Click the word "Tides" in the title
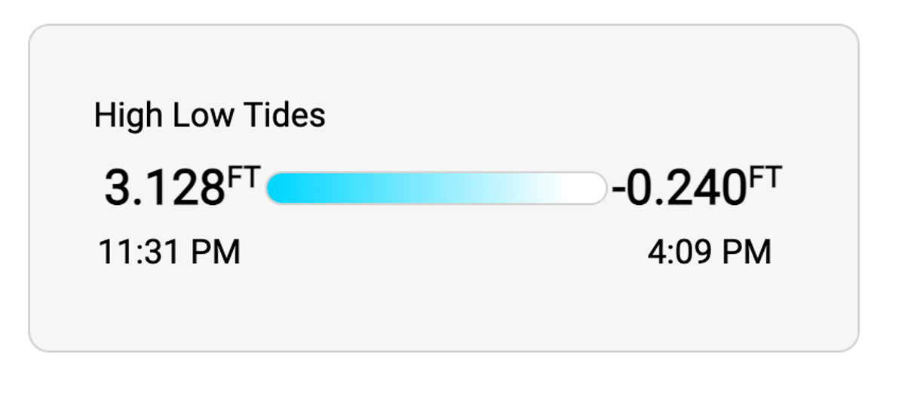This screenshot has width=905, height=403. [284, 116]
